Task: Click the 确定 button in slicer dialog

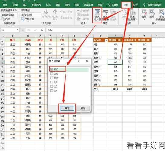Action: [67, 108]
